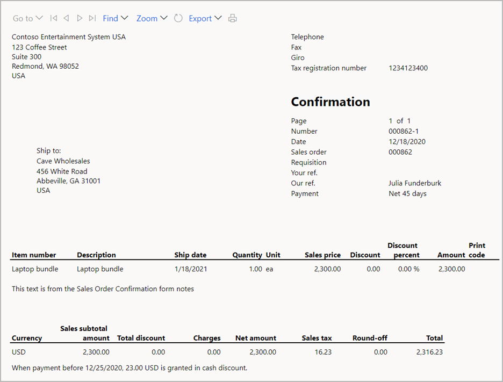This screenshot has width=503, height=382.
Task: Click the previous page arrow
Action: (x=67, y=18)
